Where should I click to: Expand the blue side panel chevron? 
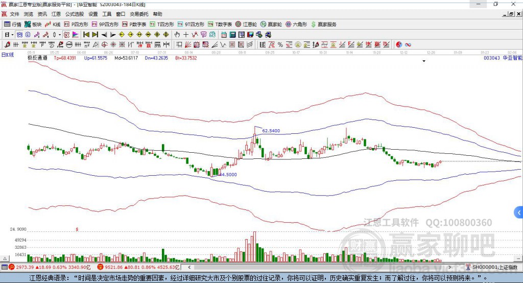click(x=519, y=213)
